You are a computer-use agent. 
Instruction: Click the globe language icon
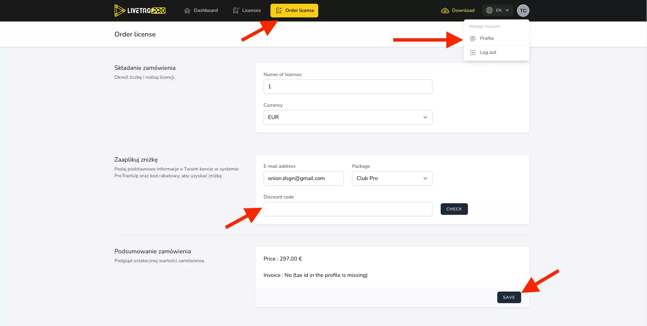point(489,10)
